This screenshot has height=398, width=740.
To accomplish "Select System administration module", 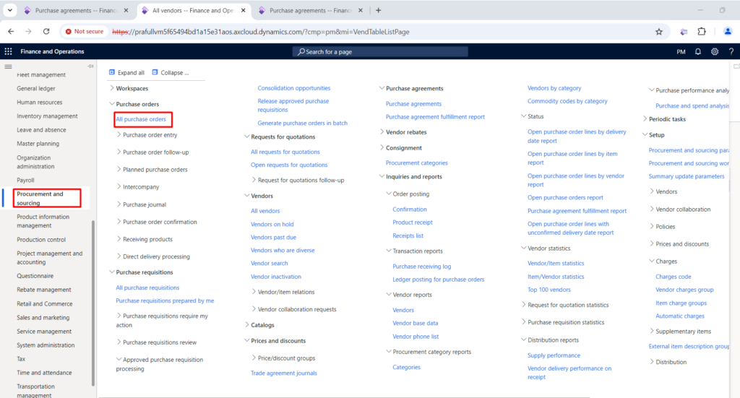I will tap(46, 345).
